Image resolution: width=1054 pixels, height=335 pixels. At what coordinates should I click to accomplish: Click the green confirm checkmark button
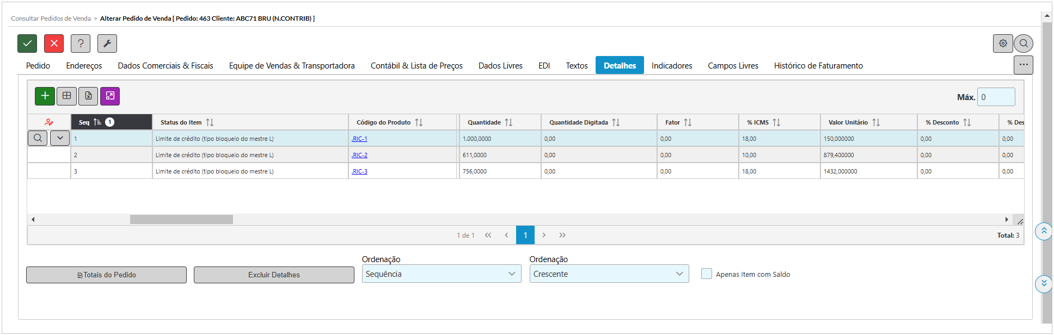pos(27,44)
